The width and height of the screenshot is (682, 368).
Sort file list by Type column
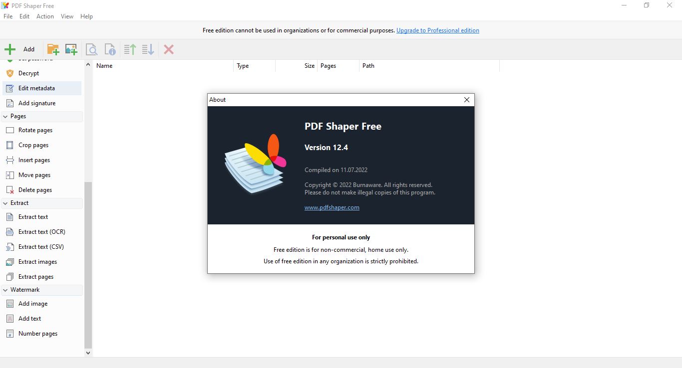click(x=254, y=66)
